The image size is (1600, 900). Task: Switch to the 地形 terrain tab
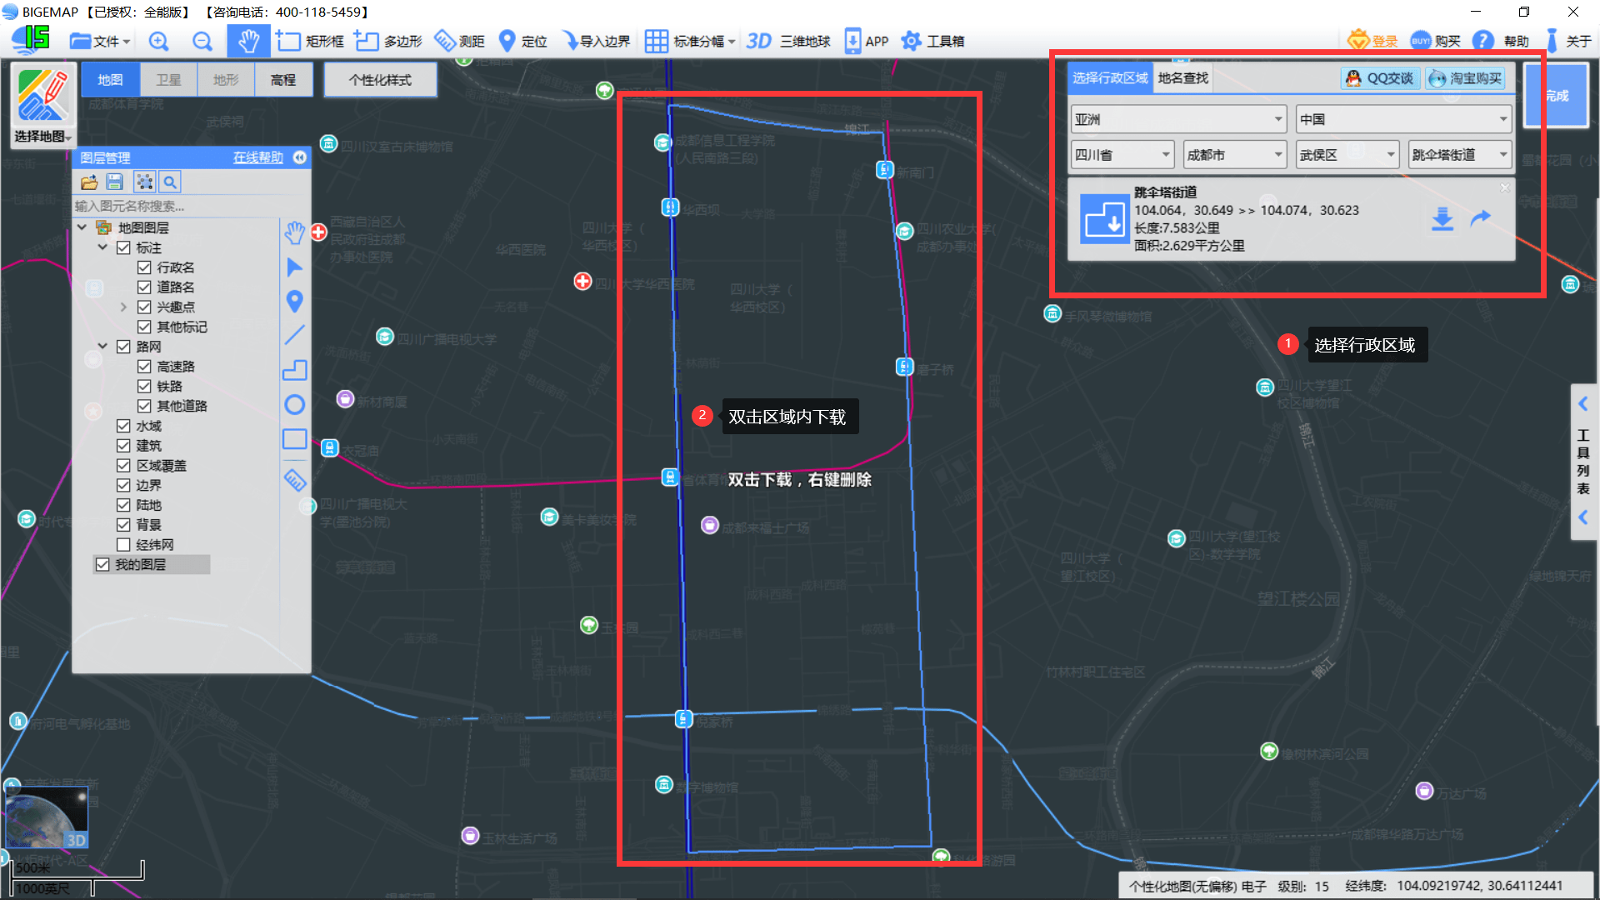pyautogui.click(x=226, y=80)
